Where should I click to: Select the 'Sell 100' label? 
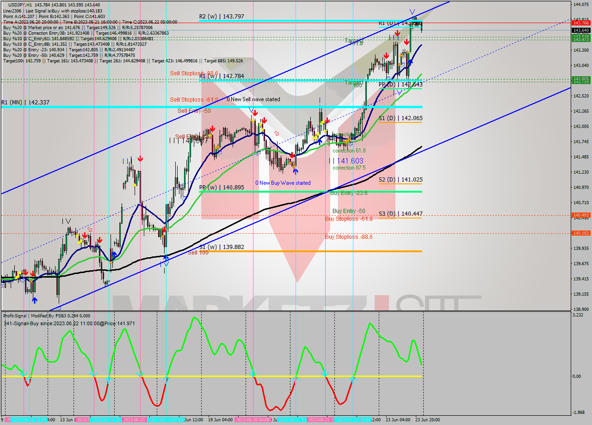(198, 253)
